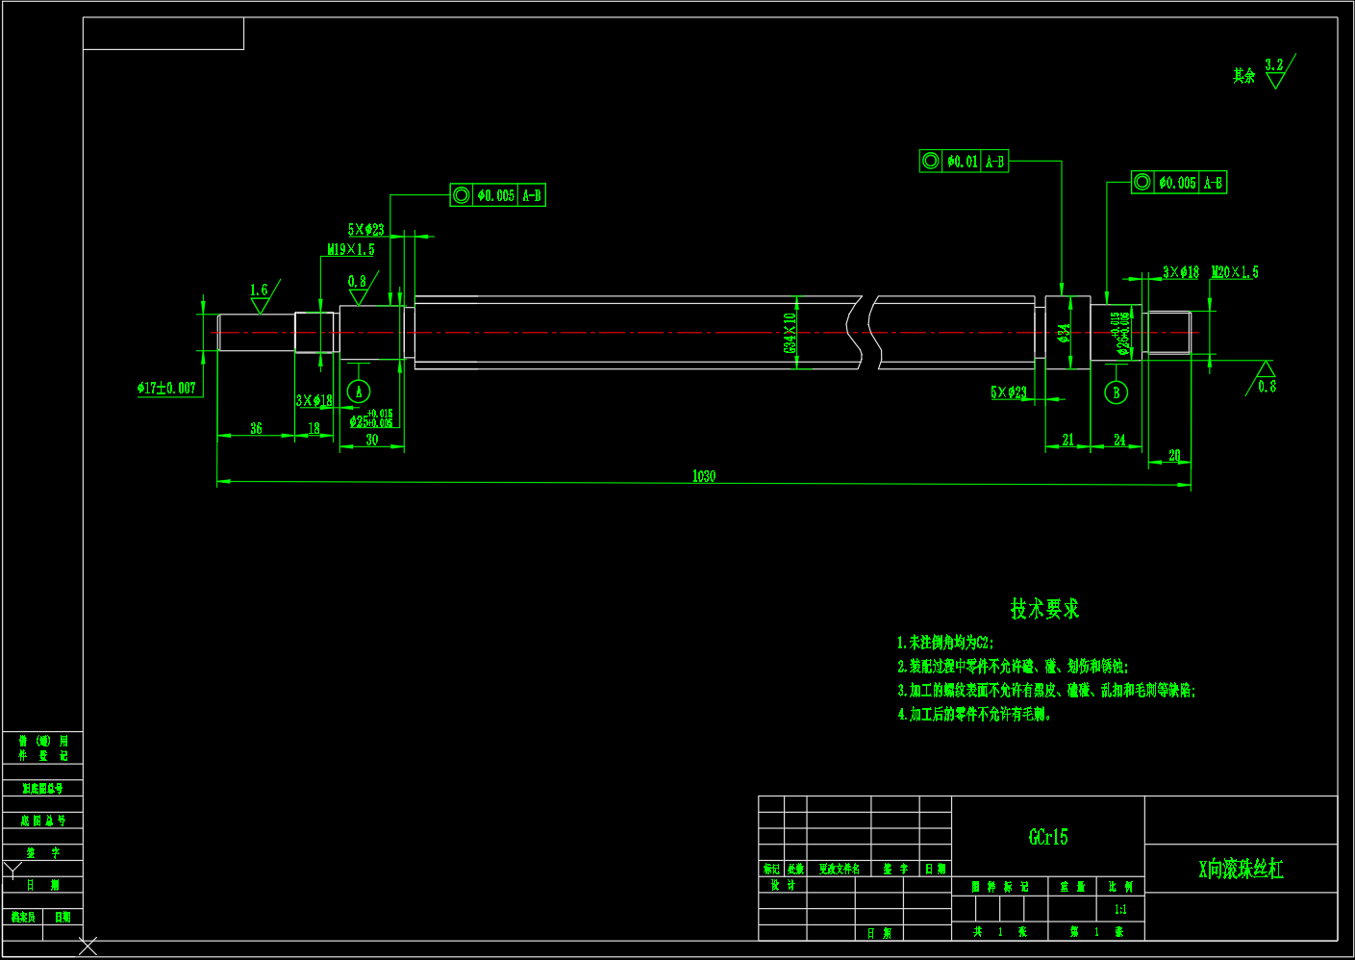This screenshot has width=1355, height=960.
Task: Select the φ0.01 A-B tolerance frame
Action: click(964, 162)
